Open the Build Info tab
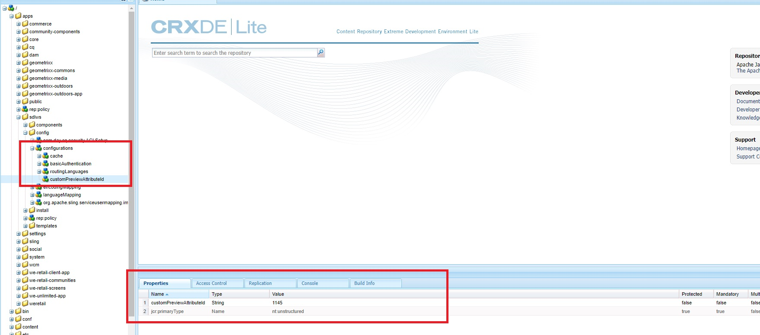Screen dimensions: 760x335 (375, 283)
